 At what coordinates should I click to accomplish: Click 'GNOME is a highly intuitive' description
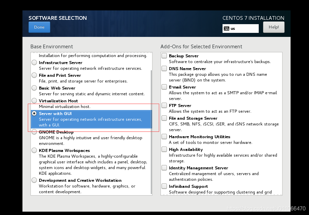[x=90, y=141]
